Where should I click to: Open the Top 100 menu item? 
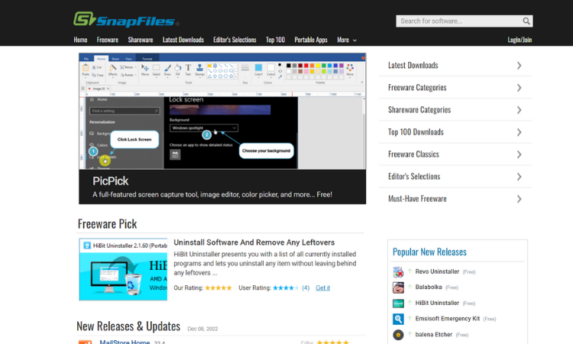point(275,40)
